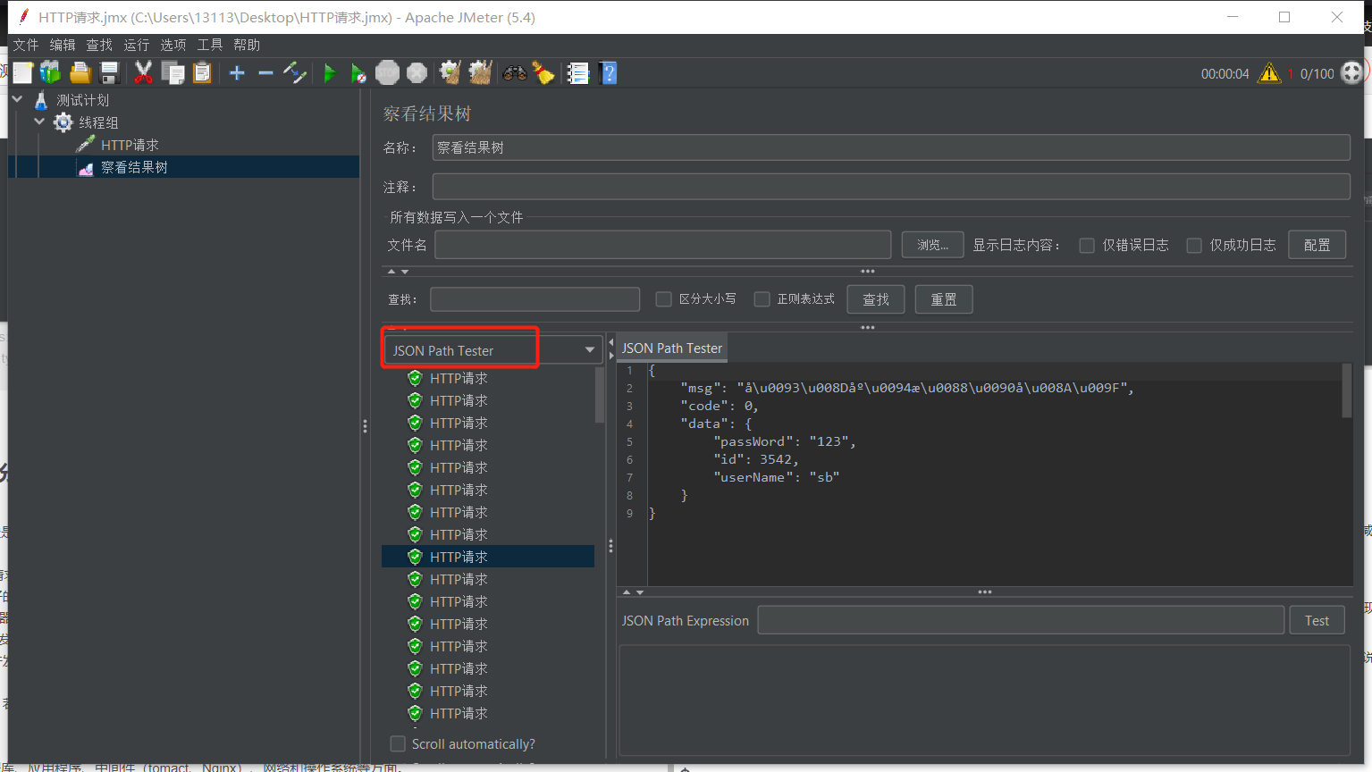Click the grey Stop sign icon
The height and width of the screenshot is (772, 1372).
point(388,73)
